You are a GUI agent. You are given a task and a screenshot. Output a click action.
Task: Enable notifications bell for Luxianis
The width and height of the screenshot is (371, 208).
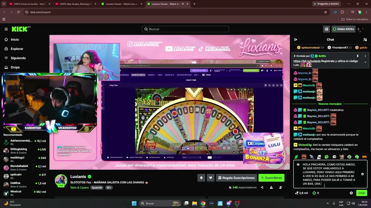[201, 178]
